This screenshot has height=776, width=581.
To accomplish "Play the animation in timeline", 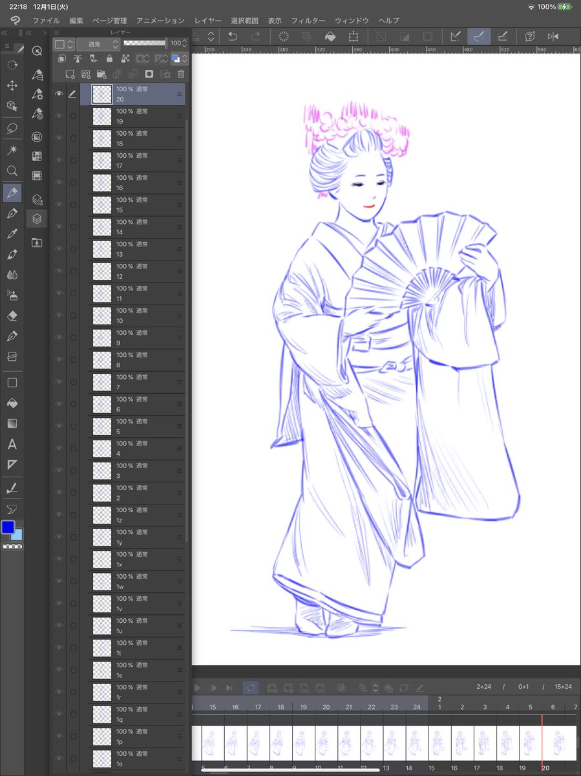I will click(x=198, y=687).
